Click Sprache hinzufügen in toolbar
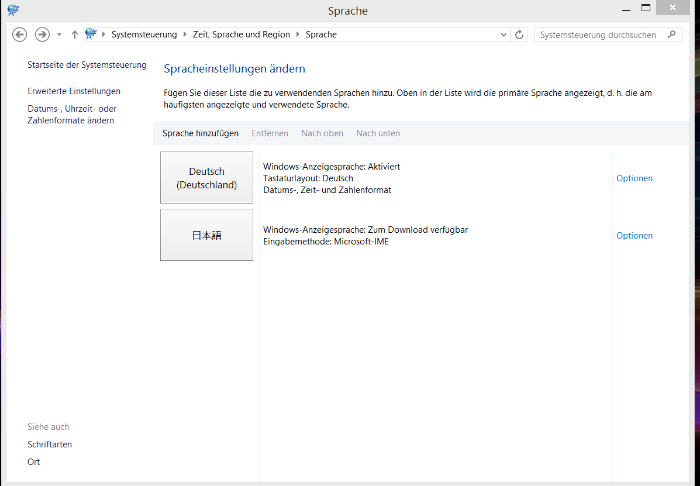Image resolution: width=700 pixels, height=486 pixels. [x=201, y=133]
